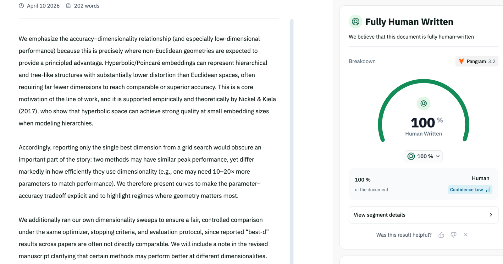The width and height of the screenshot is (503, 264).
Task: Click the chevron on View segment details
Action: [x=490, y=215]
